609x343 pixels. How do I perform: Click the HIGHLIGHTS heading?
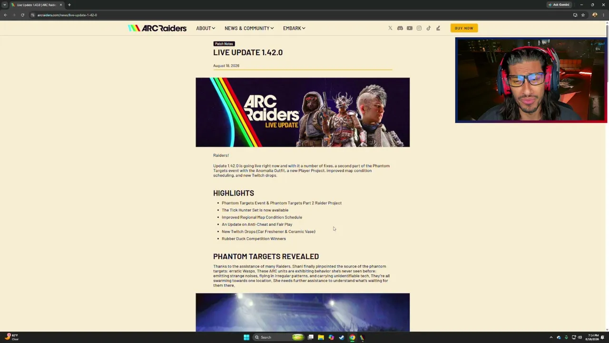pos(234,193)
